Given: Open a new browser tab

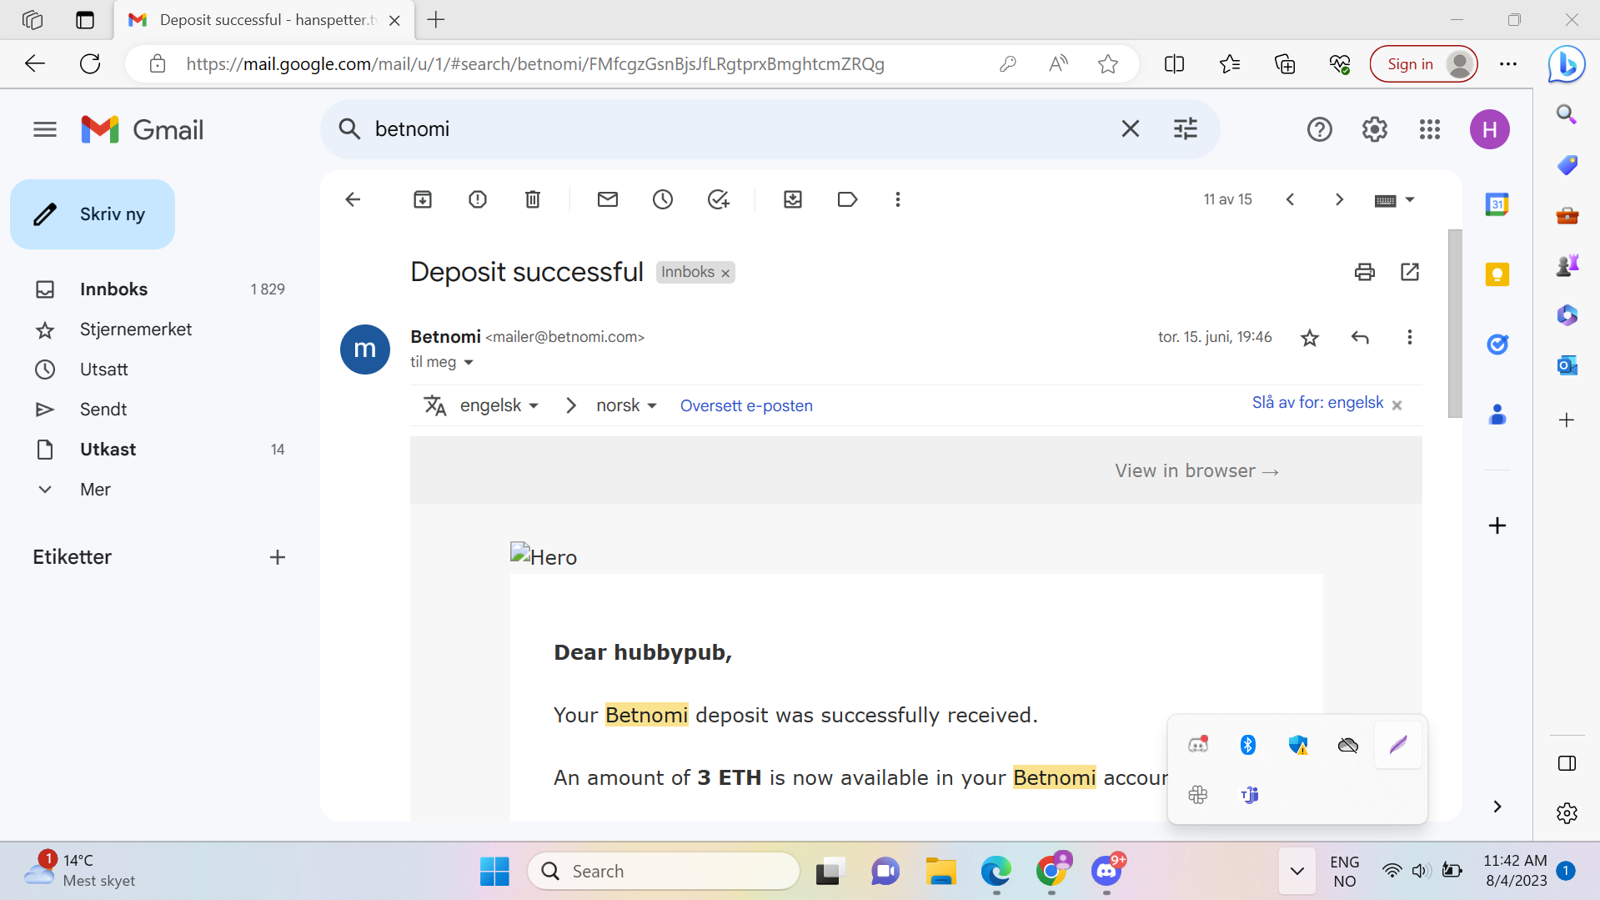Looking at the screenshot, I should (436, 20).
